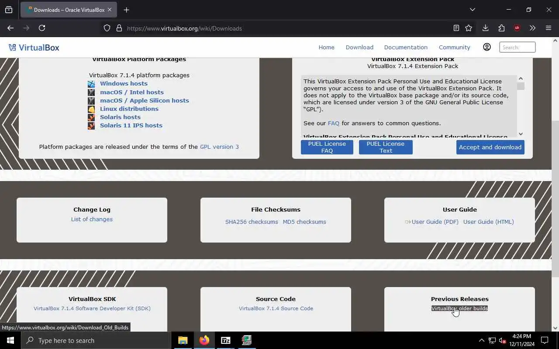Click the Firefox back arrow
This screenshot has width=559, height=349.
[x=10, y=28]
